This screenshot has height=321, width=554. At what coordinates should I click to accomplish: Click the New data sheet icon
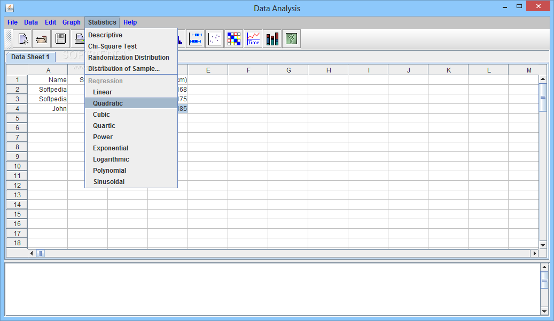pyautogui.click(x=22, y=39)
